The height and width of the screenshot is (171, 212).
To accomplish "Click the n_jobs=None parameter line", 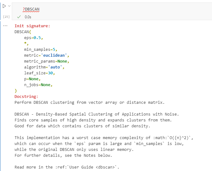I will click(38, 85).
